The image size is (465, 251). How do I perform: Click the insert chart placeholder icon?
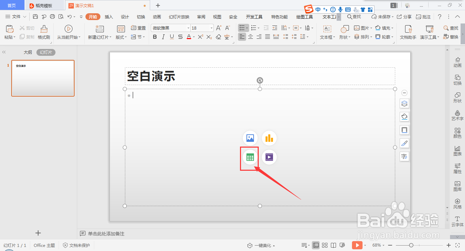(269, 138)
